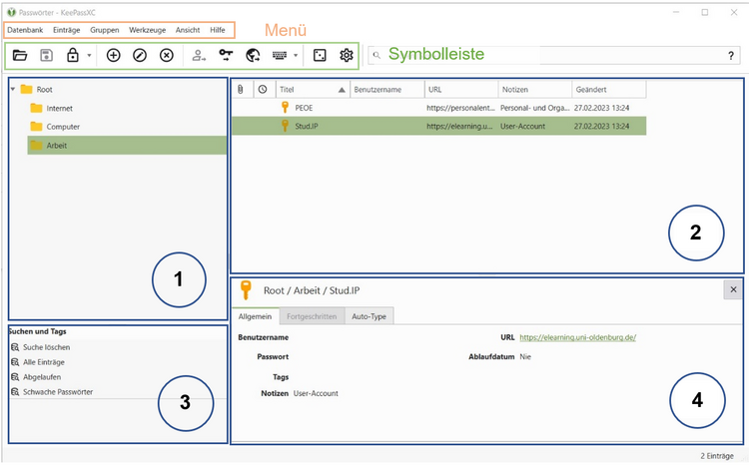Copy password with key arrow icon
This screenshot has height=466, width=749.
[x=226, y=56]
